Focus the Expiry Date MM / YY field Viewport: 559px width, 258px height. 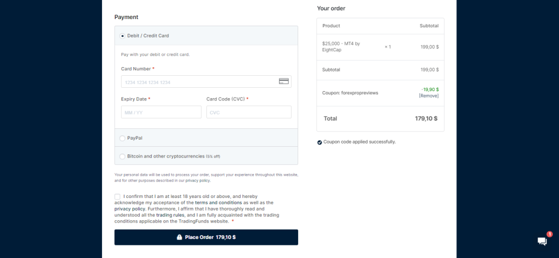(161, 112)
